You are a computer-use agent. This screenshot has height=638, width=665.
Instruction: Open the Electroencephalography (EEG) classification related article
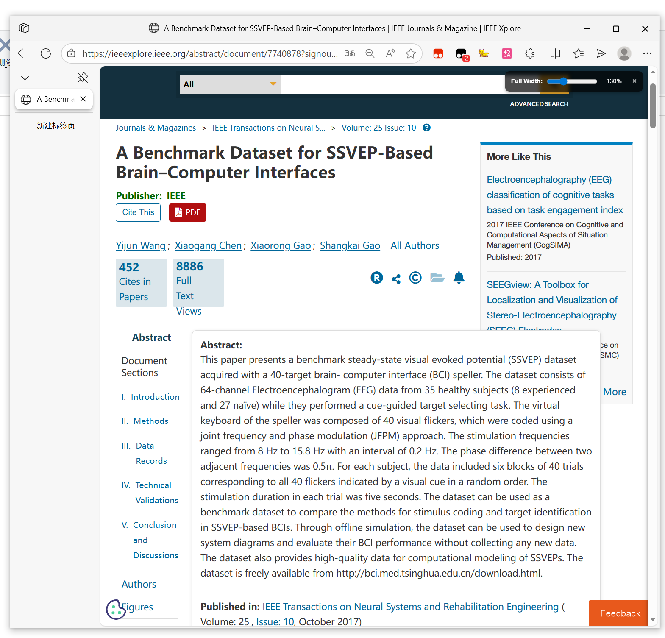(x=555, y=195)
